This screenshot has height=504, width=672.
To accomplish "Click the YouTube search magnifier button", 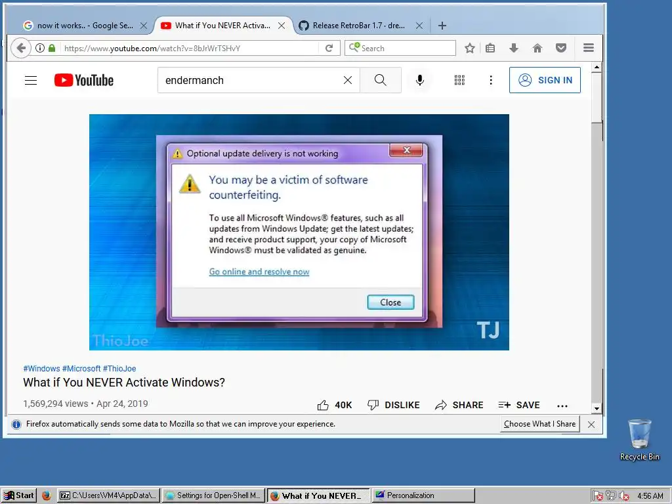I will pos(381,80).
